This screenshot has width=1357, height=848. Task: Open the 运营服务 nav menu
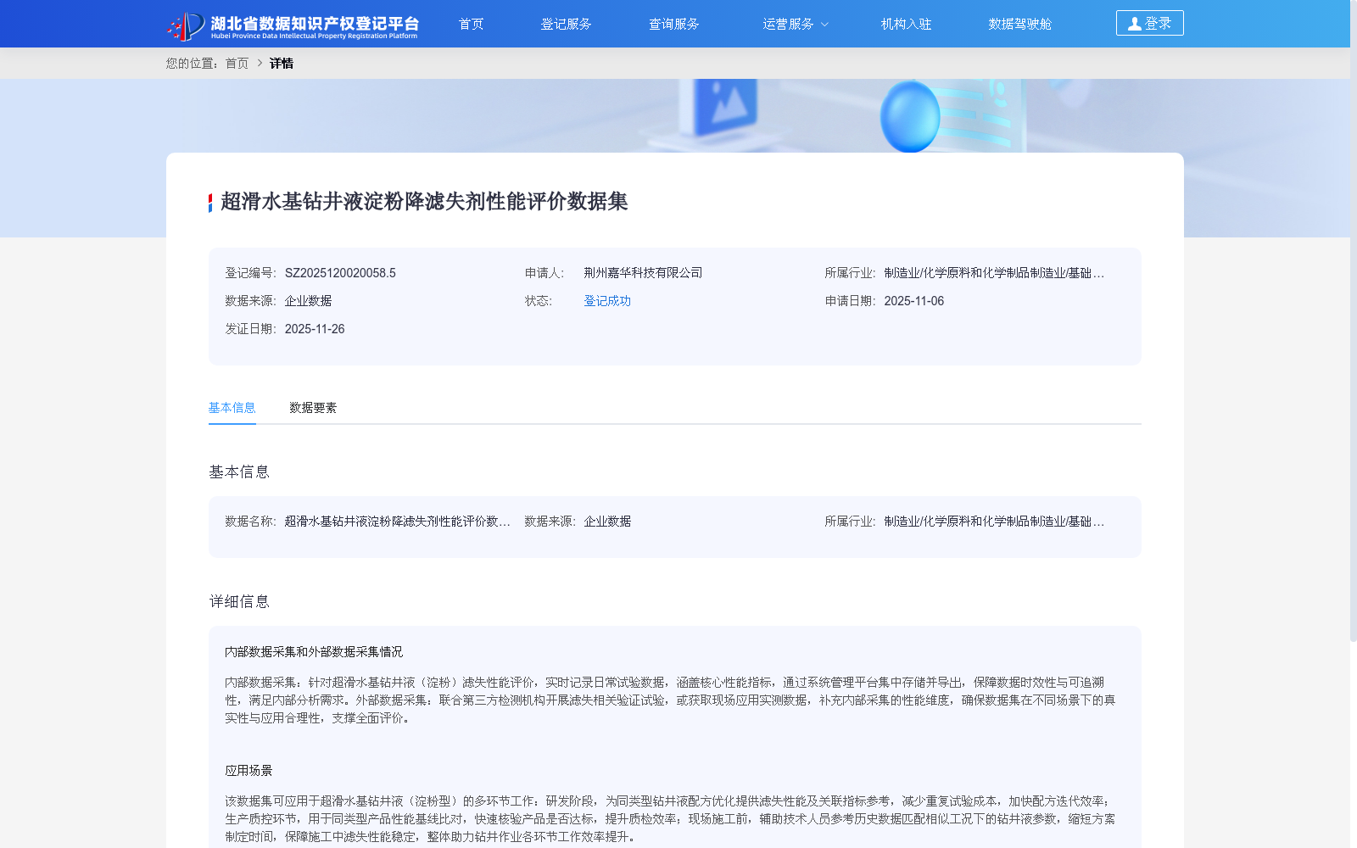tap(788, 24)
